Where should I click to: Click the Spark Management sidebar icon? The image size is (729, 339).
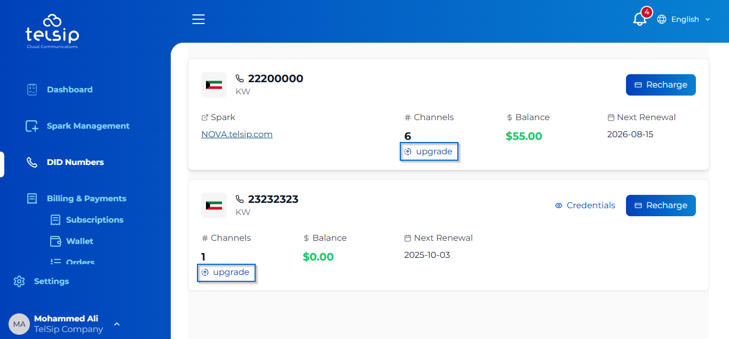click(x=32, y=126)
